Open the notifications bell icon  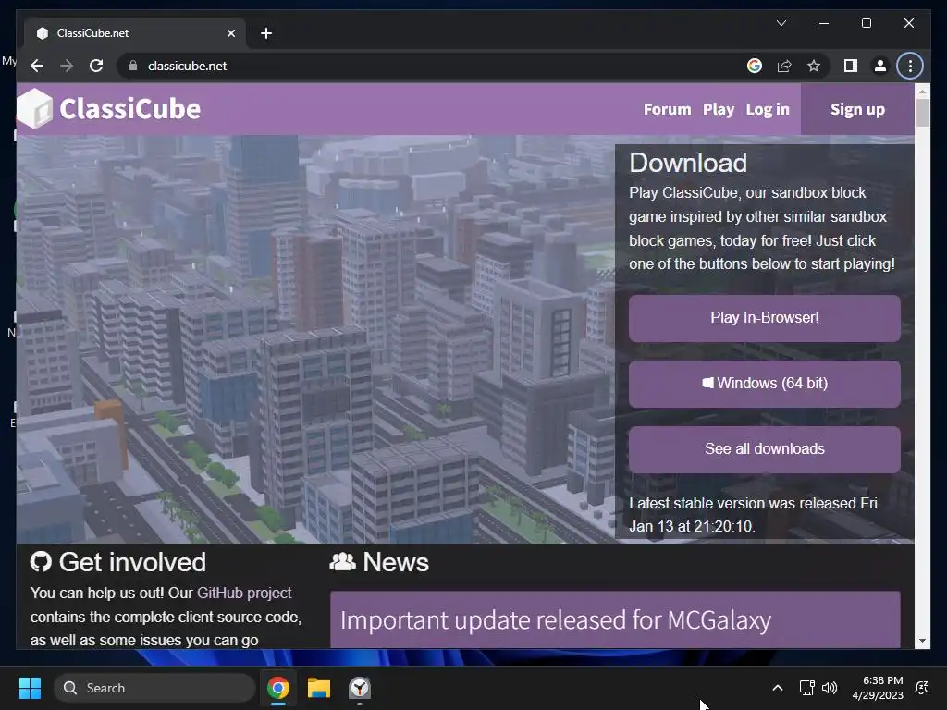[x=922, y=688]
